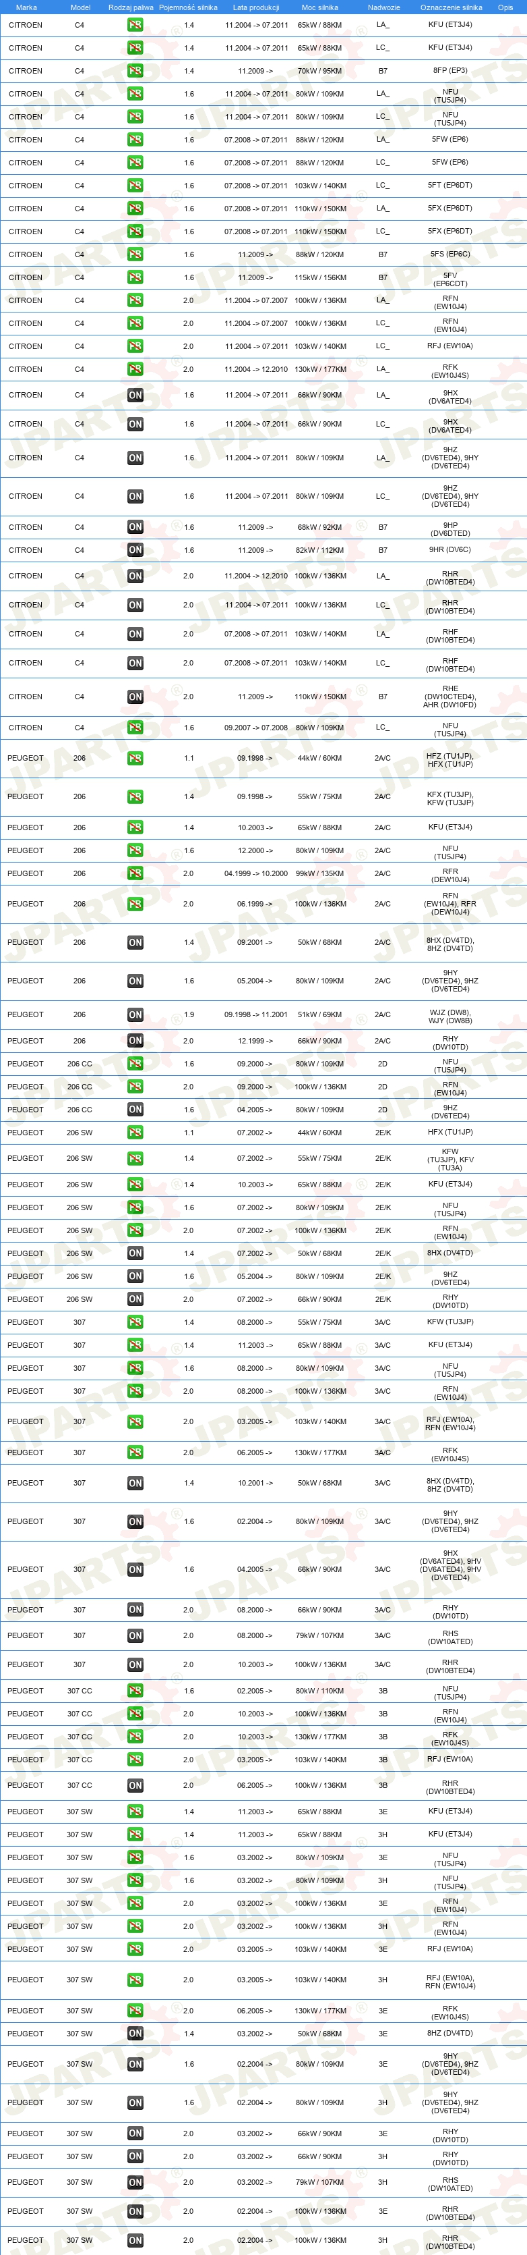Click the ON diesel icon in the 307 CC row
Screen dimensions: 527x2255
pos(135,1786)
